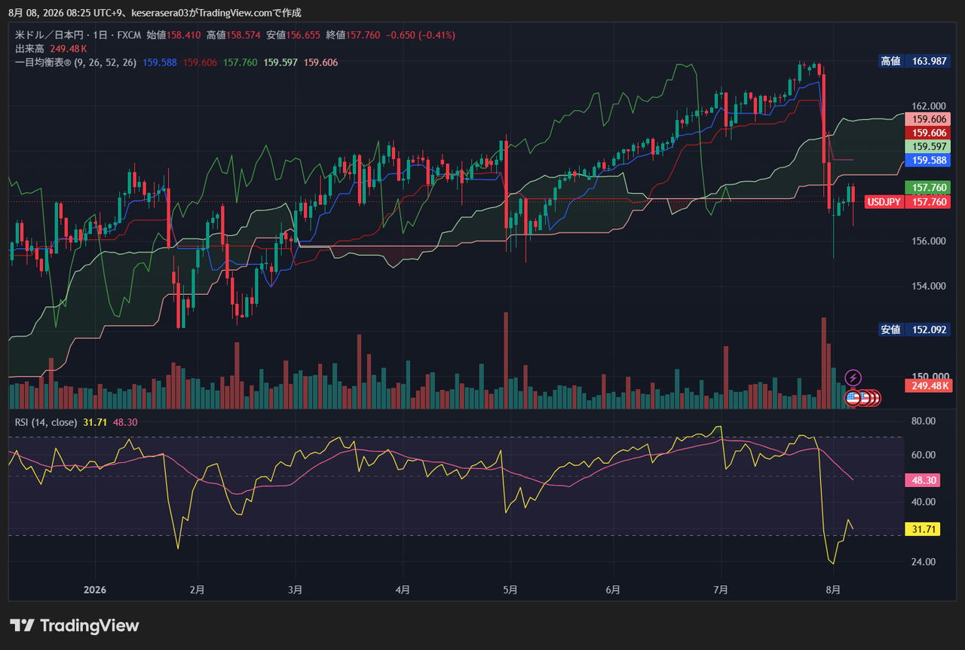The height and width of the screenshot is (650, 965).
Task: Click the RSI (14, close) indicator legend
Action: 46,422
